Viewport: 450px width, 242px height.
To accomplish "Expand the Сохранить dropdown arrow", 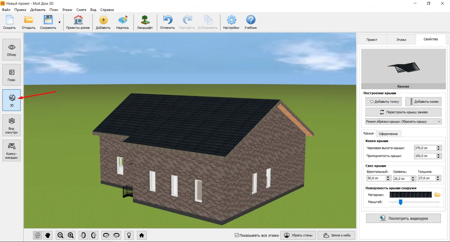I will pos(59,23).
